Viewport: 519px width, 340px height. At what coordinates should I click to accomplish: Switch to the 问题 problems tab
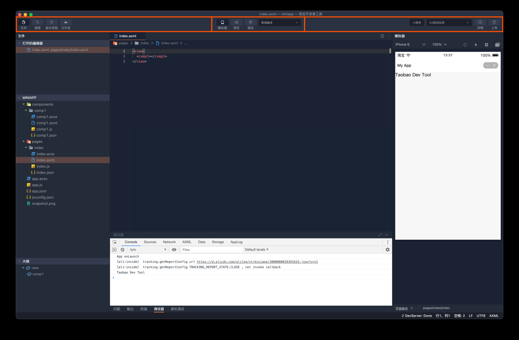[117, 309]
